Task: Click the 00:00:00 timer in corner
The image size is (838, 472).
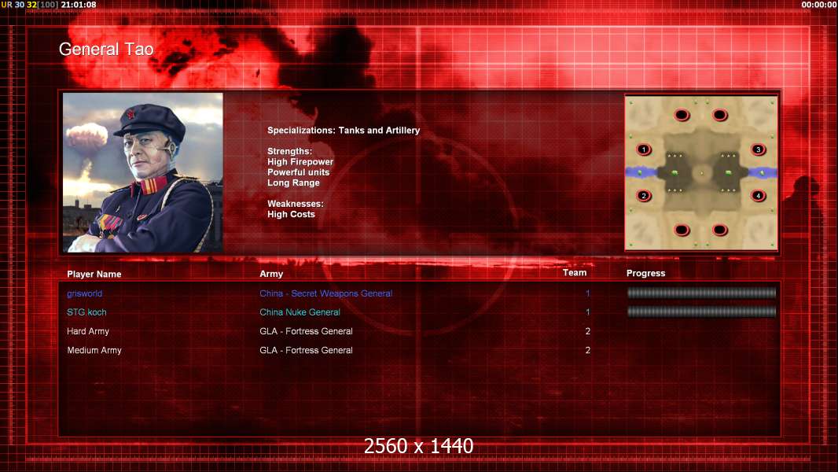Action: (819, 5)
